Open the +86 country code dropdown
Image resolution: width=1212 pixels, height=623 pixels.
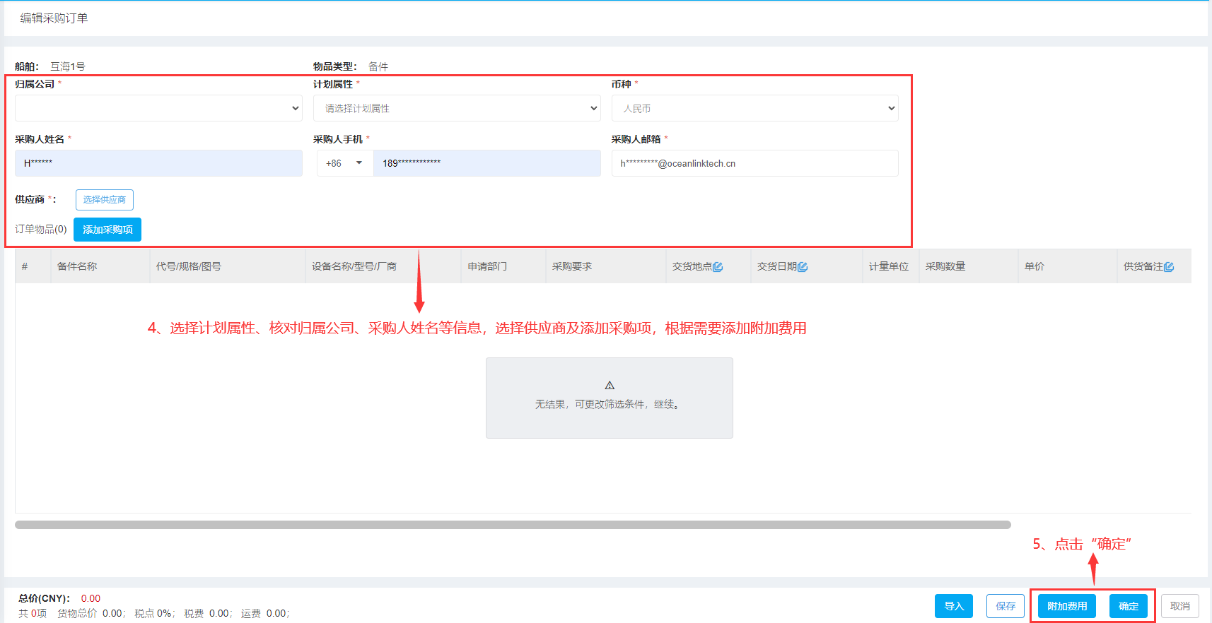pyautogui.click(x=344, y=163)
